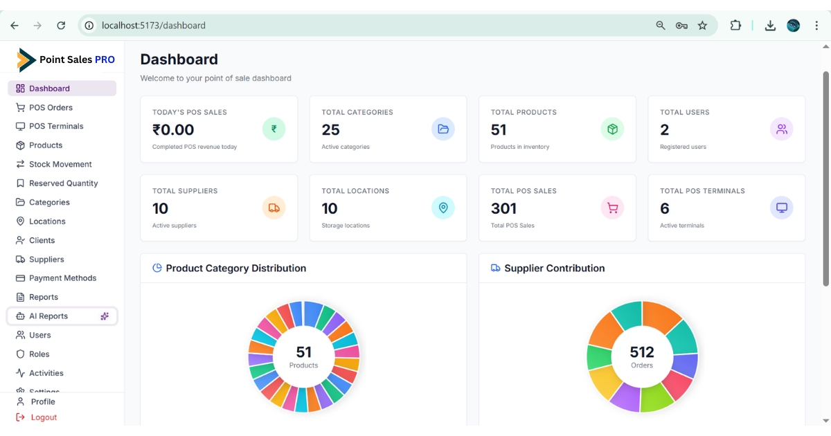Open the Products page
This screenshot has height=436, width=831.
[x=62, y=145]
